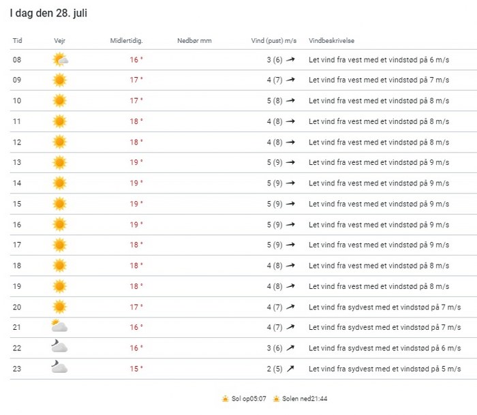Screen dimensions: 477x415
Task: Select the night cloud icon for hour 23
Action: pyautogui.click(x=59, y=369)
